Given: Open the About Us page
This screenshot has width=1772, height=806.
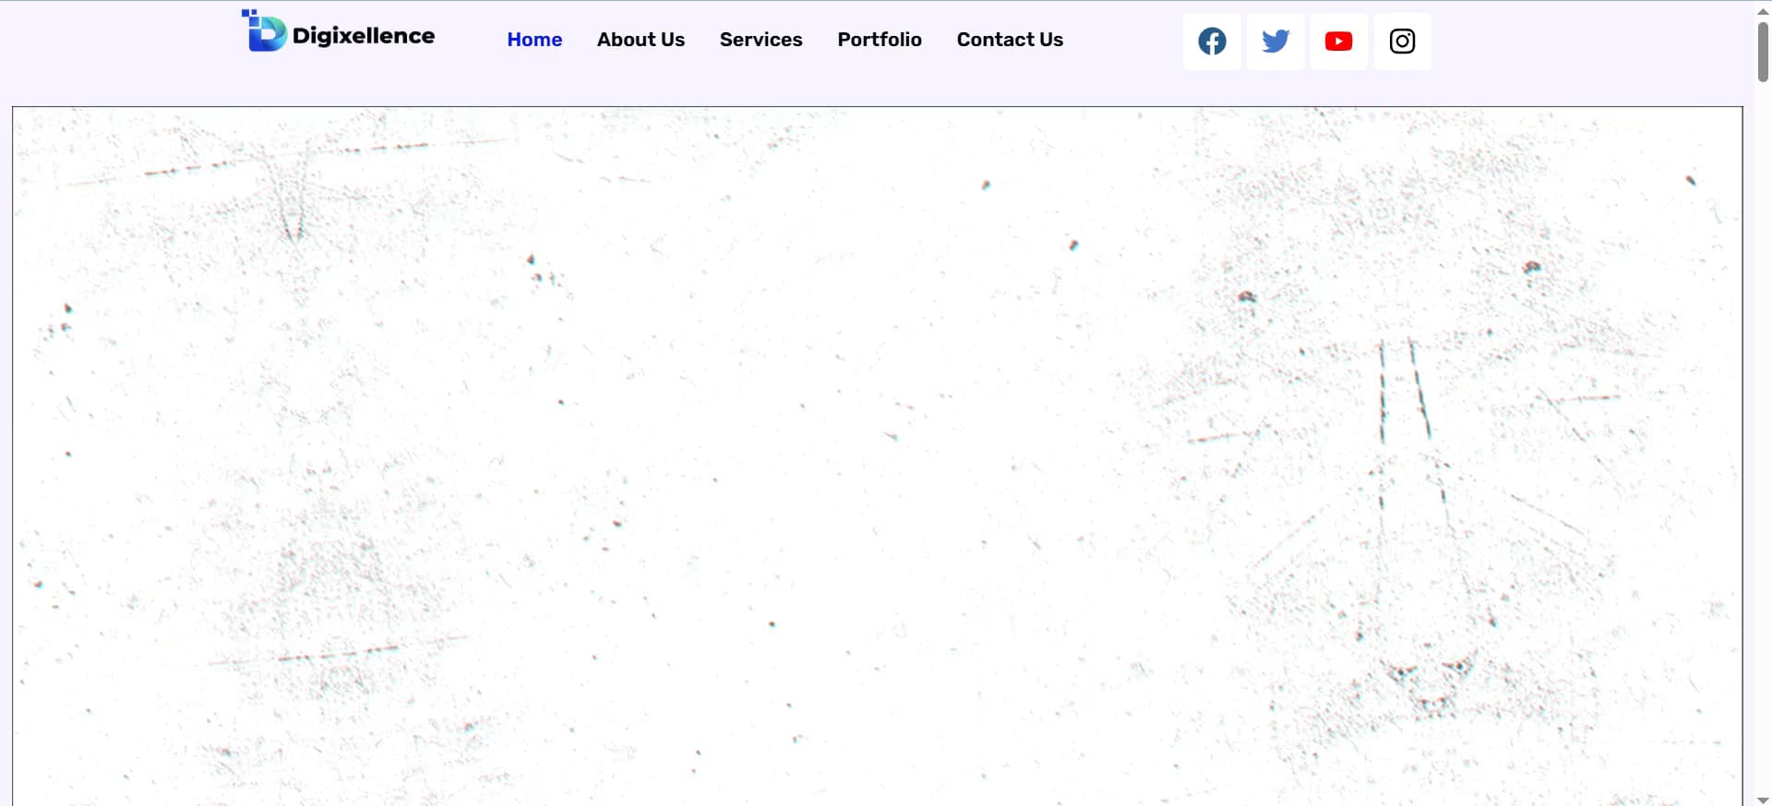Looking at the screenshot, I should 641,40.
